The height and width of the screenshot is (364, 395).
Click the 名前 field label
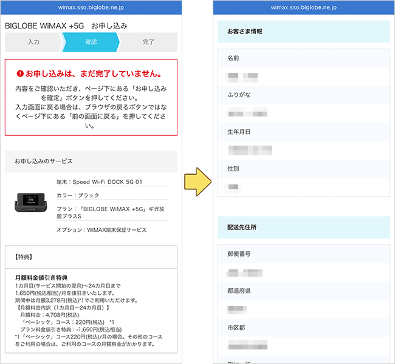click(x=233, y=58)
